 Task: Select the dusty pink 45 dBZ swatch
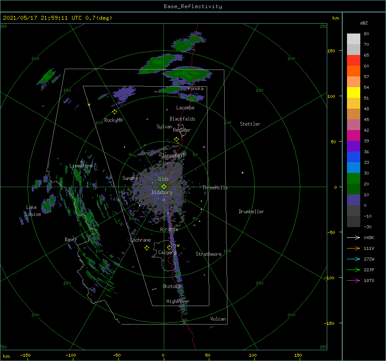click(x=353, y=124)
